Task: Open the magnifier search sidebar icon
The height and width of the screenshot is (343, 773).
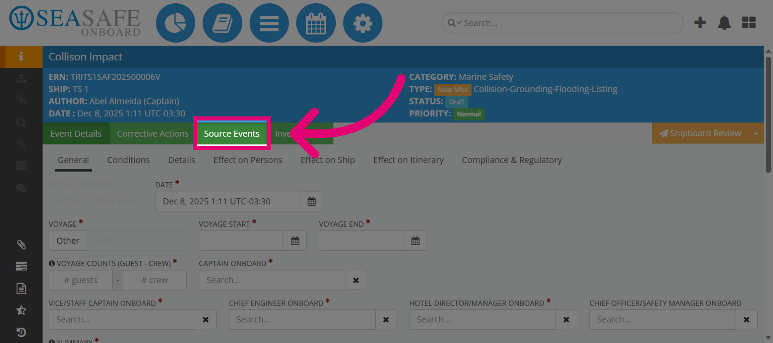Action: (21, 123)
